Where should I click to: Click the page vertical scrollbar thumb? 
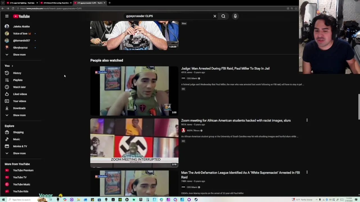tap(359, 107)
